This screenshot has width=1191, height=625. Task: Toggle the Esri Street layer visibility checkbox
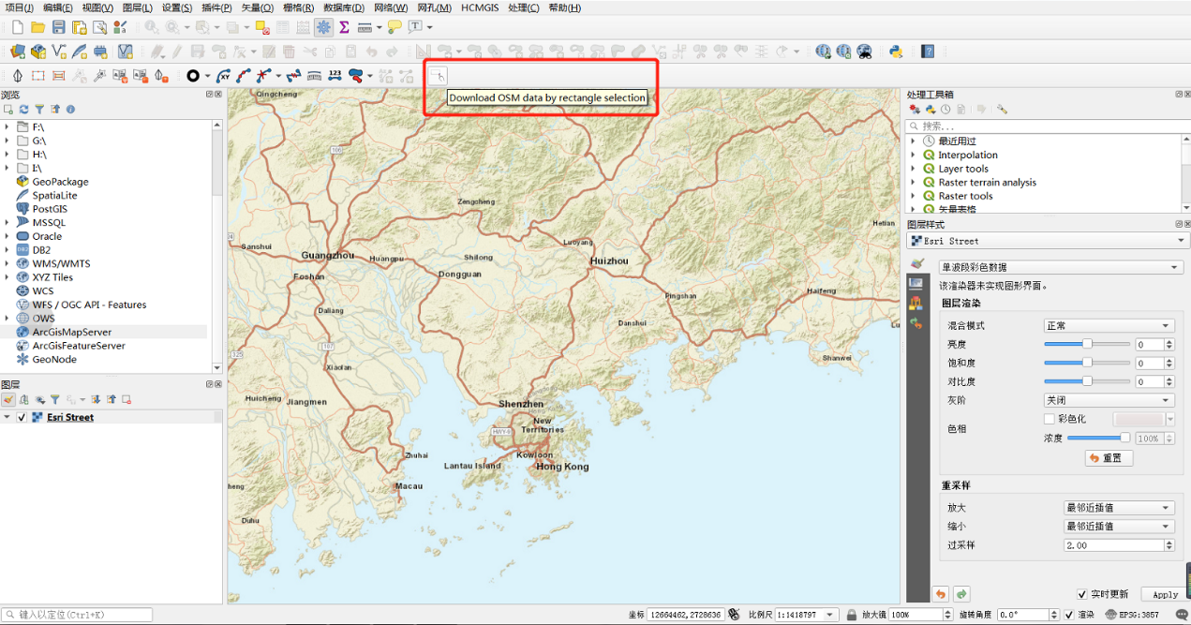click(22, 418)
